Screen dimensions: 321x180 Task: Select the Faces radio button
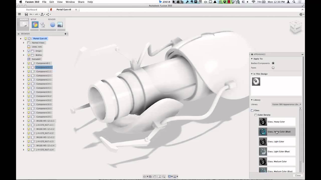(x=273, y=68)
